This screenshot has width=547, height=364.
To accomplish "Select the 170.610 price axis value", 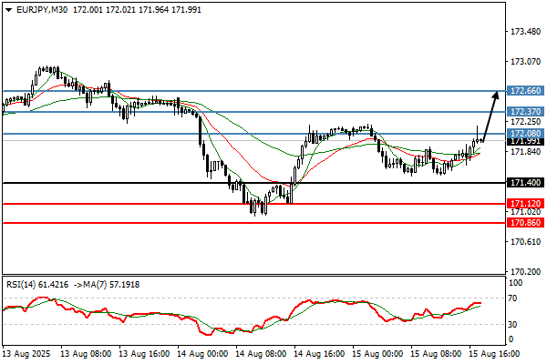I will tap(525, 241).
